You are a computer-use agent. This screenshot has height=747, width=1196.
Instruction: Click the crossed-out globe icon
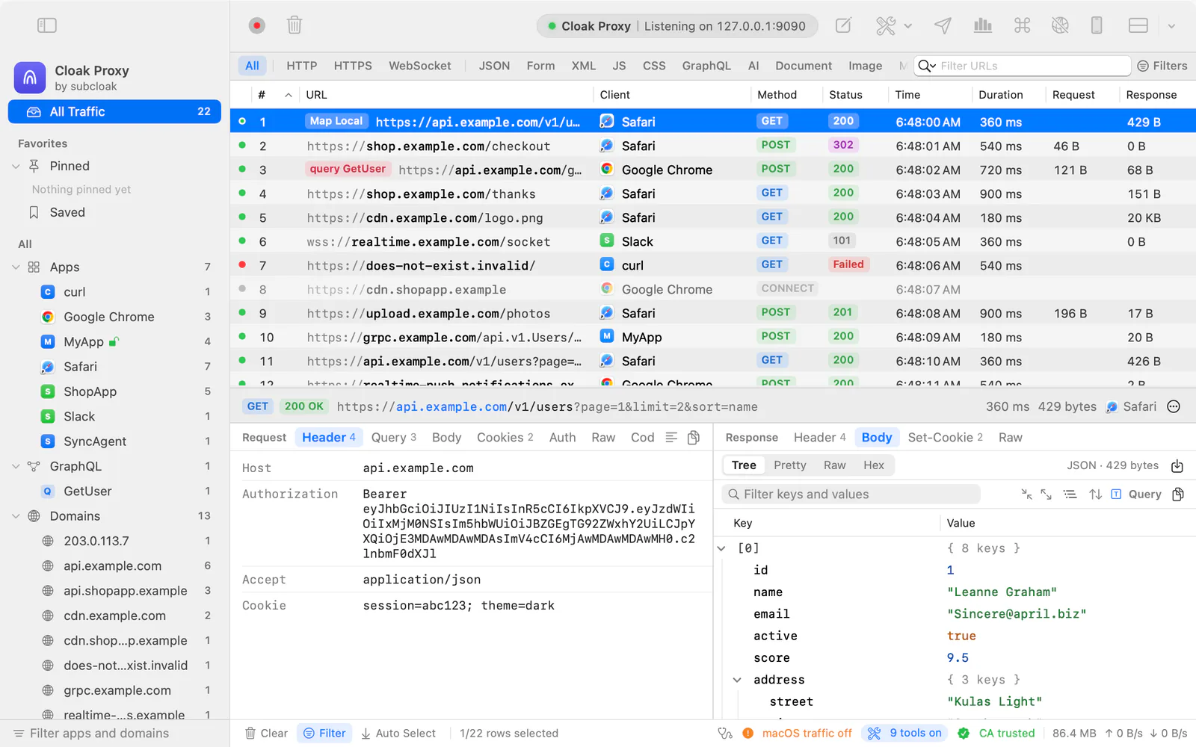pos(1060,25)
